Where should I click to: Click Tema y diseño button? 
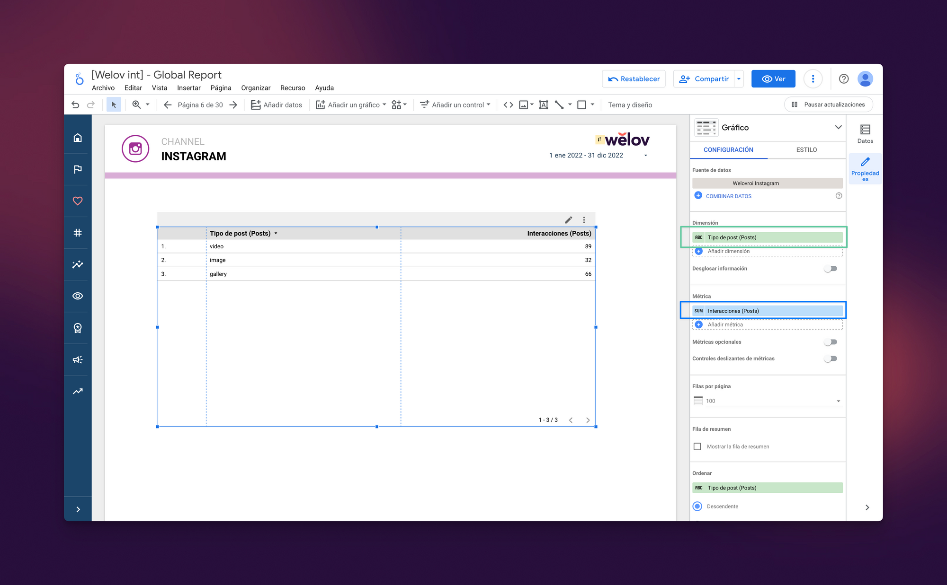pos(630,105)
